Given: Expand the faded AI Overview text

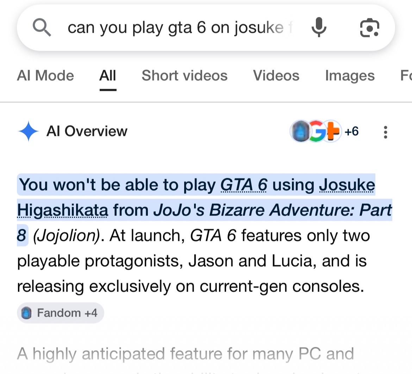Looking at the screenshot, I should 186,354.
